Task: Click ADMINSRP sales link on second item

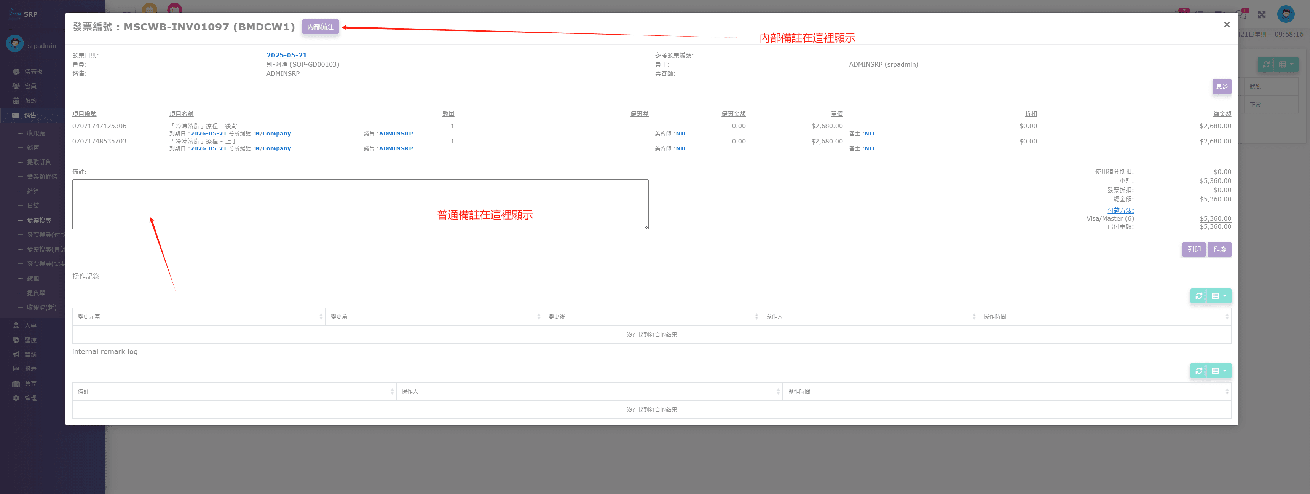Action: click(395, 148)
